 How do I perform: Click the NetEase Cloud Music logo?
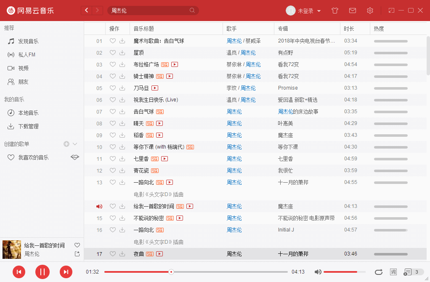pyautogui.click(x=30, y=11)
